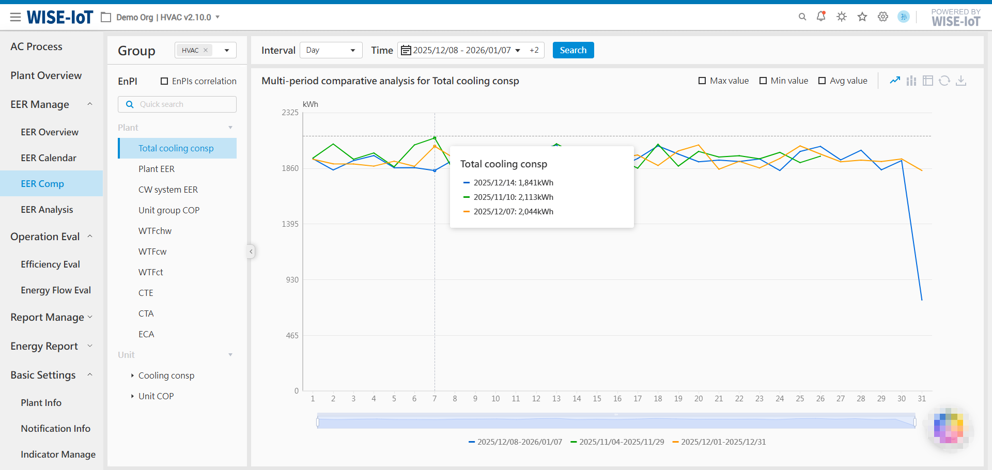Expand the Cooling consp tree node
The width and height of the screenshot is (992, 470).
132,375
